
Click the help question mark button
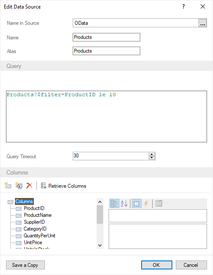(x=183, y=6)
